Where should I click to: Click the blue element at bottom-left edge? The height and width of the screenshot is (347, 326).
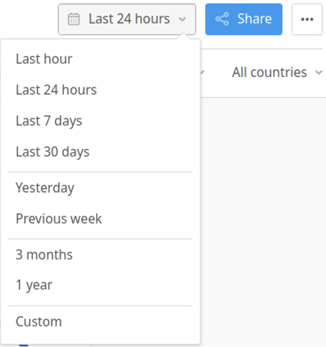(x=23, y=345)
